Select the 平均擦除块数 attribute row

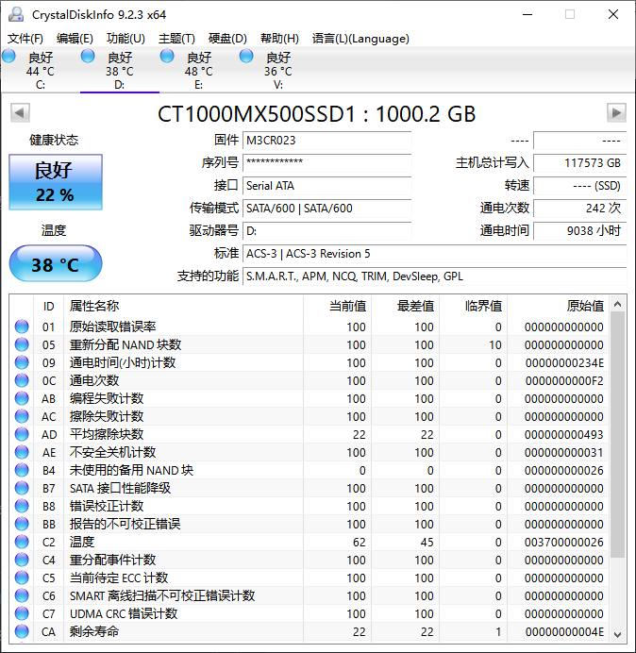310,434
